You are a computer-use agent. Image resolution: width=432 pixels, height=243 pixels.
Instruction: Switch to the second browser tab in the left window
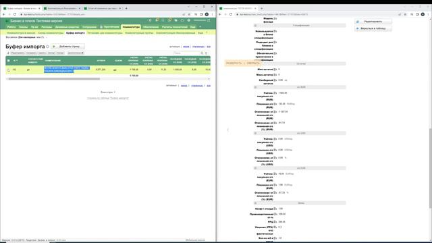(61, 9)
